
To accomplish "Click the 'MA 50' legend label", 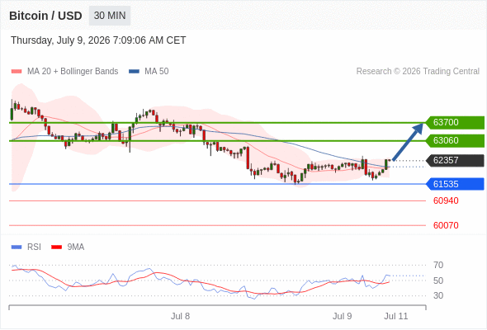I will click(x=157, y=72).
